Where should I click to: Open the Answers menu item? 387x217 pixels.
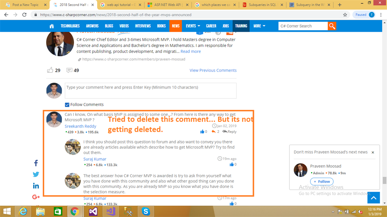92,26
